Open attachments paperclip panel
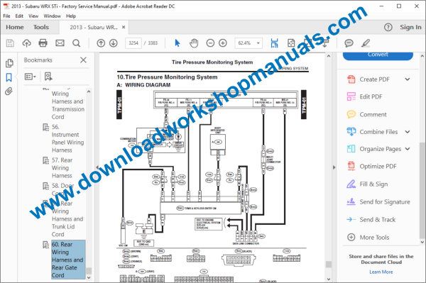The height and width of the screenshot is (283, 426). [x=9, y=91]
